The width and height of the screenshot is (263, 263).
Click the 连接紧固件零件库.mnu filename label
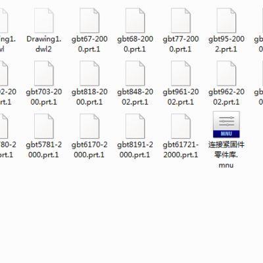pyautogui.click(x=226, y=155)
